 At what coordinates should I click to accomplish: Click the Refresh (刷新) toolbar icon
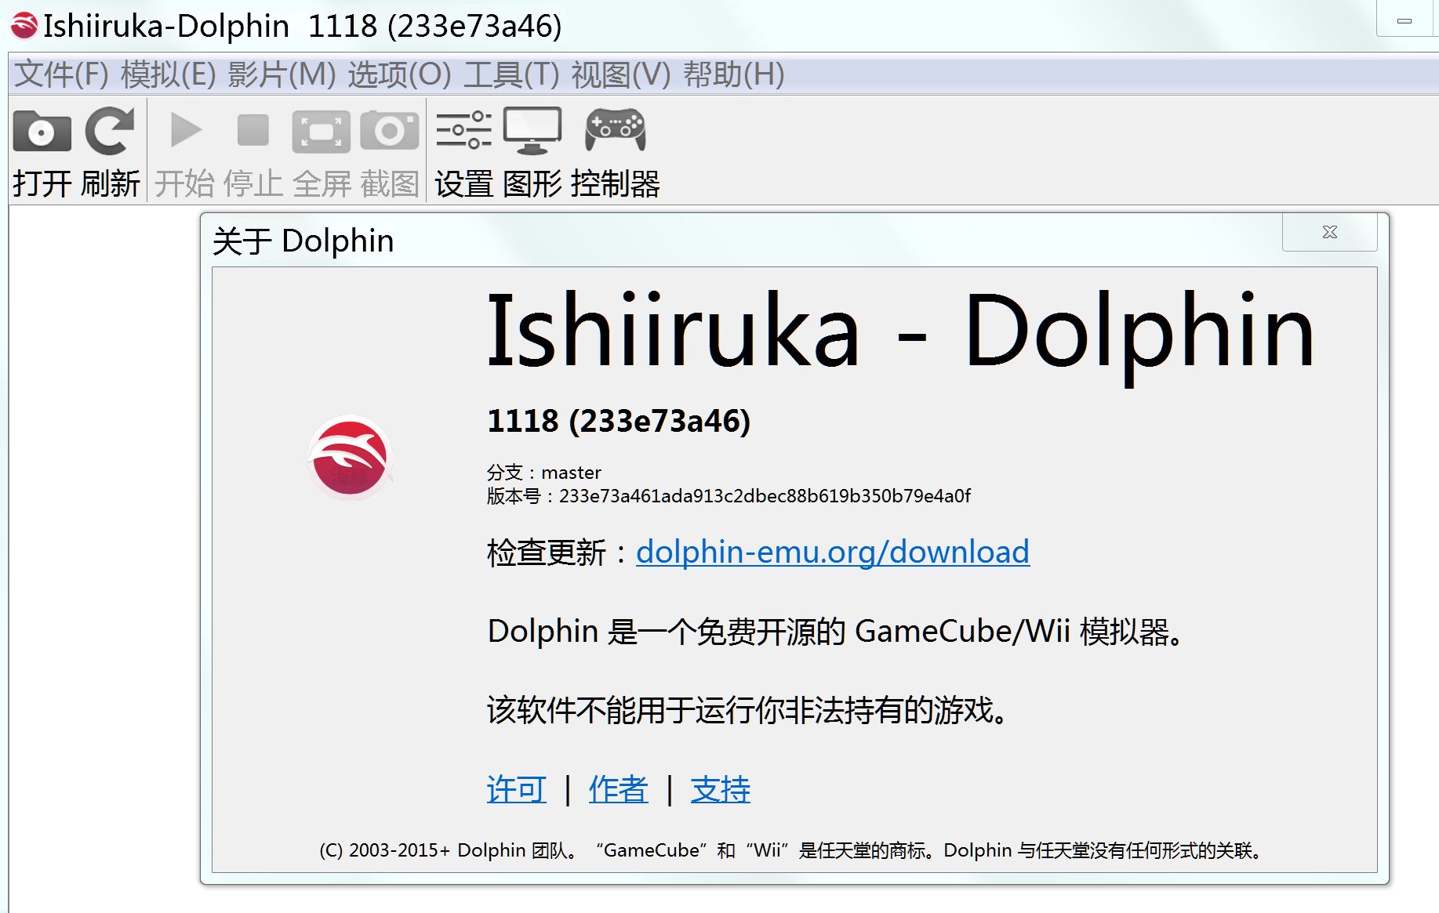click(x=110, y=131)
